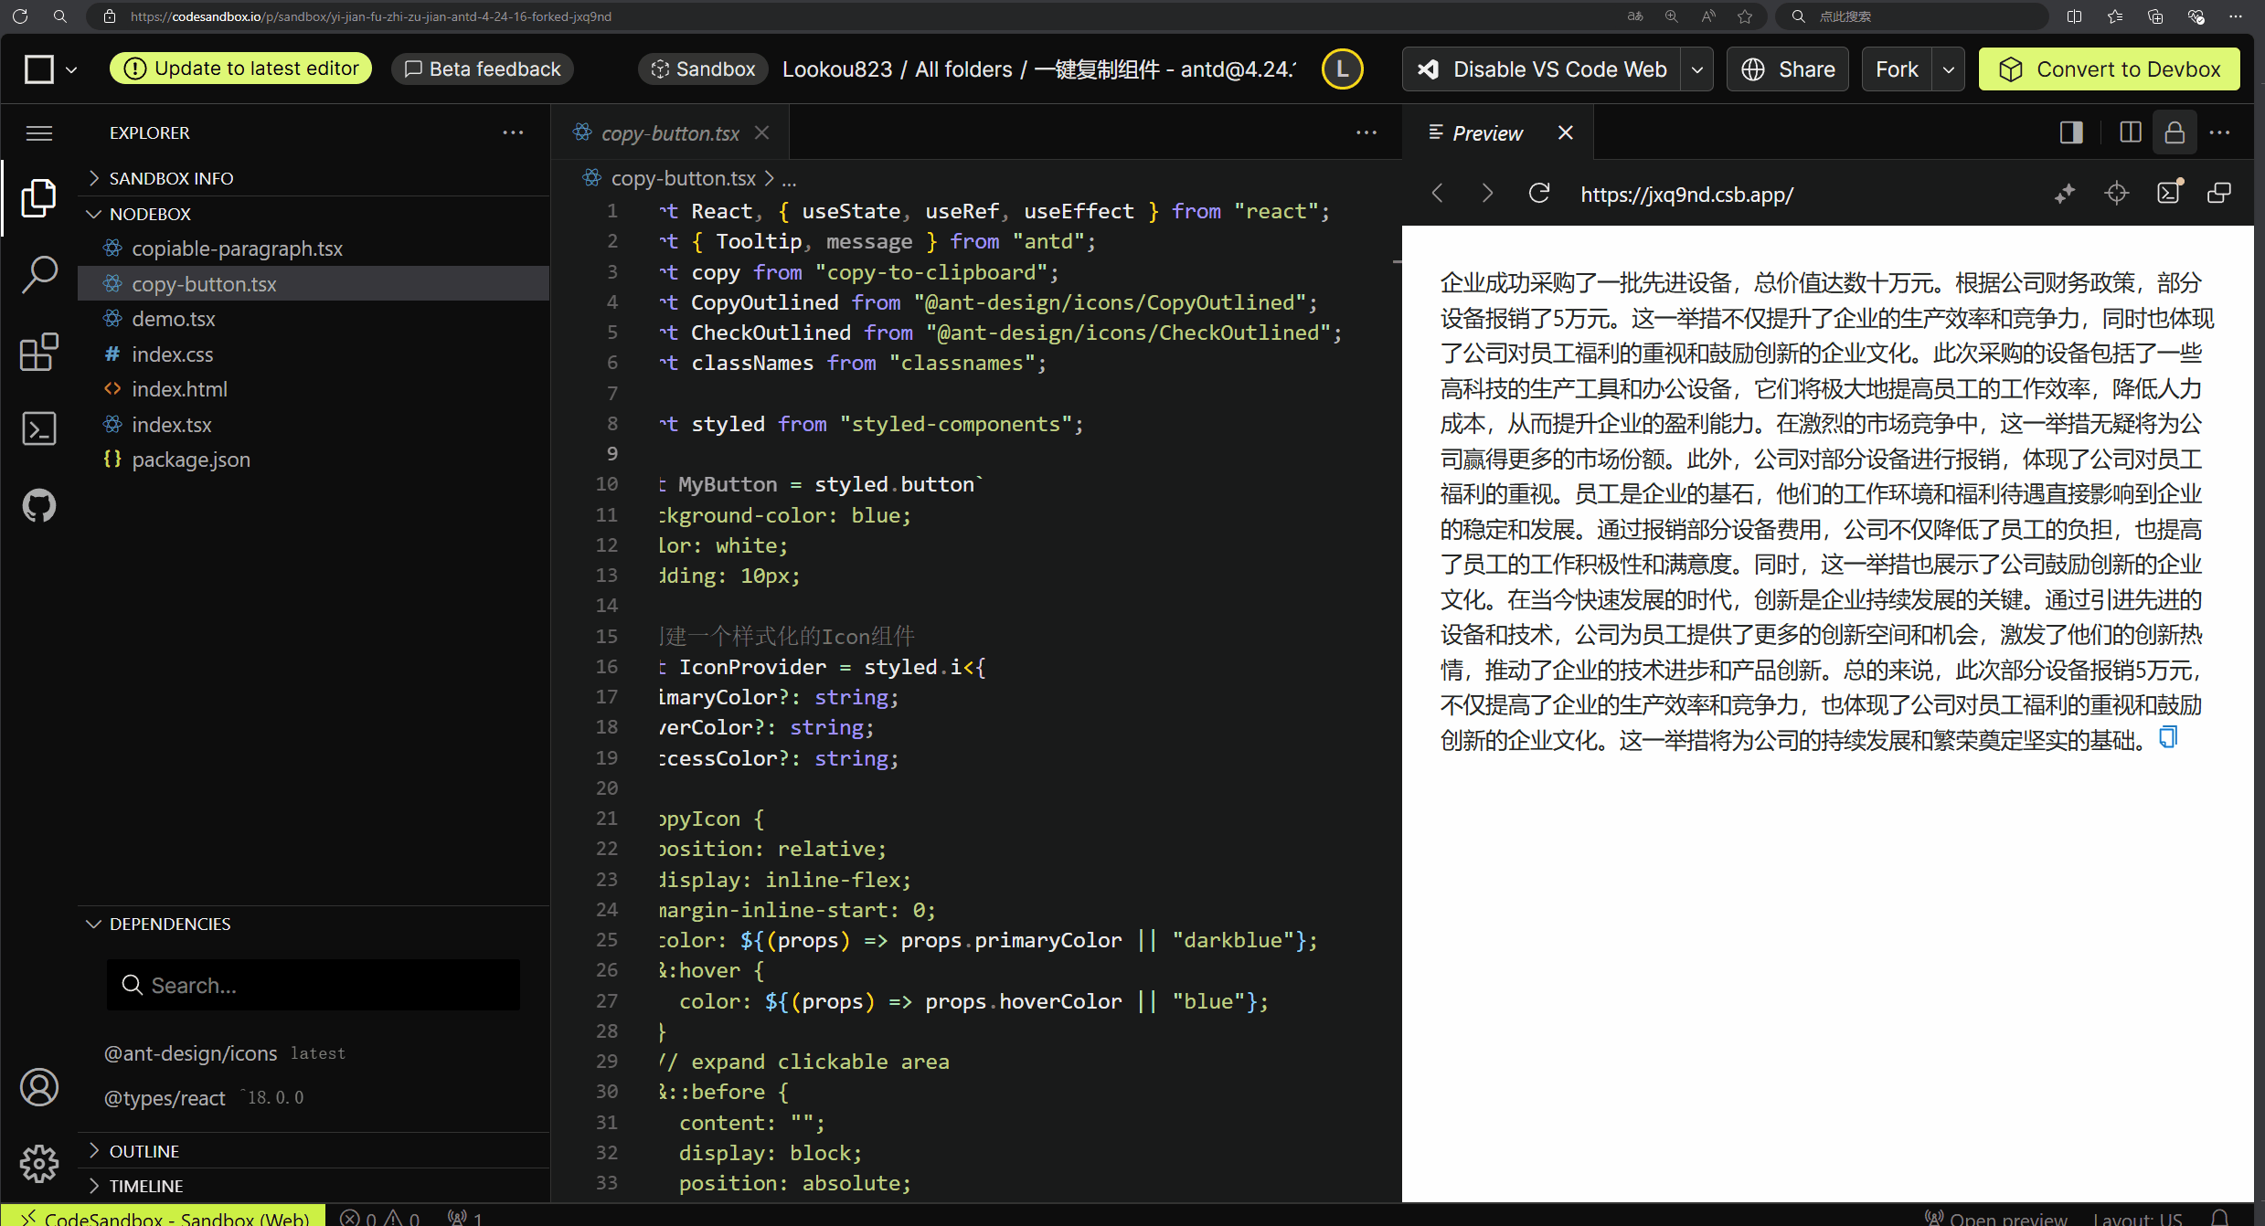Refresh the preview browser
Image resolution: width=2265 pixels, height=1226 pixels.
[x=1539, y=194]
